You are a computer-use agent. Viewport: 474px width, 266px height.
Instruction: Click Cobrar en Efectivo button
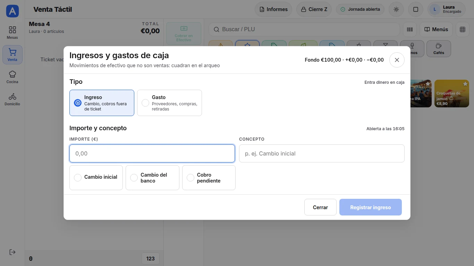(x=184, y=34)
